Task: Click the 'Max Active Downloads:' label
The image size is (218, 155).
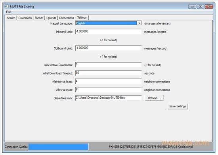Action: [x=58, y=65]
